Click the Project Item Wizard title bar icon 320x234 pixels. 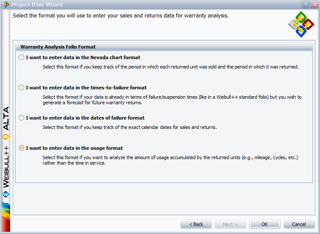click(x=5, y=4)
